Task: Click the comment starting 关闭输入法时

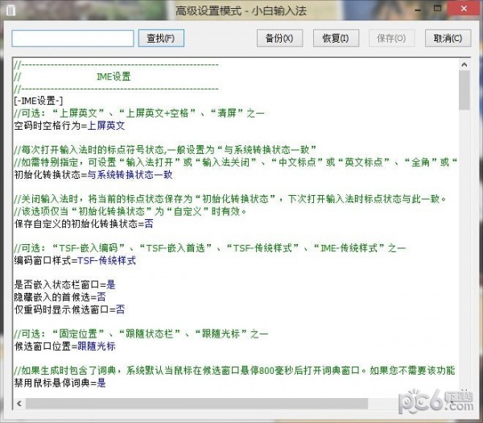Action: pos(230,199)
